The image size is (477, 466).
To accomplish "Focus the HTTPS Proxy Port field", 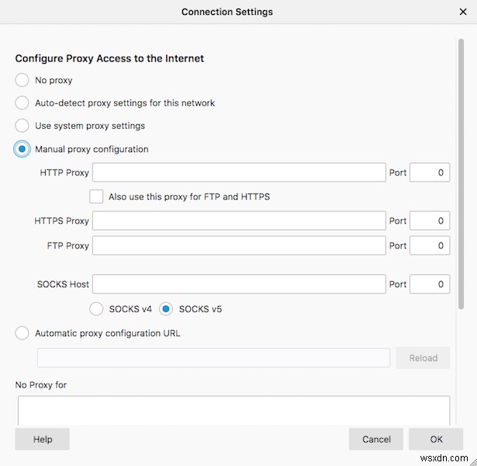I will tap(430, 221).
